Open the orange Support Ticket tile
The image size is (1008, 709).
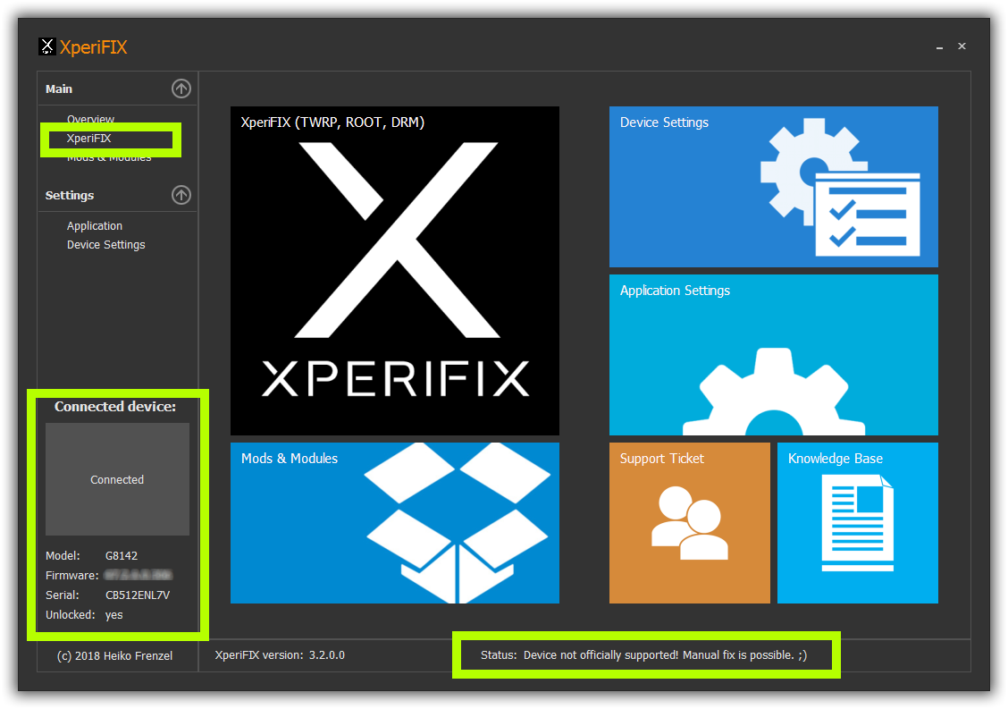coord(690,523)
